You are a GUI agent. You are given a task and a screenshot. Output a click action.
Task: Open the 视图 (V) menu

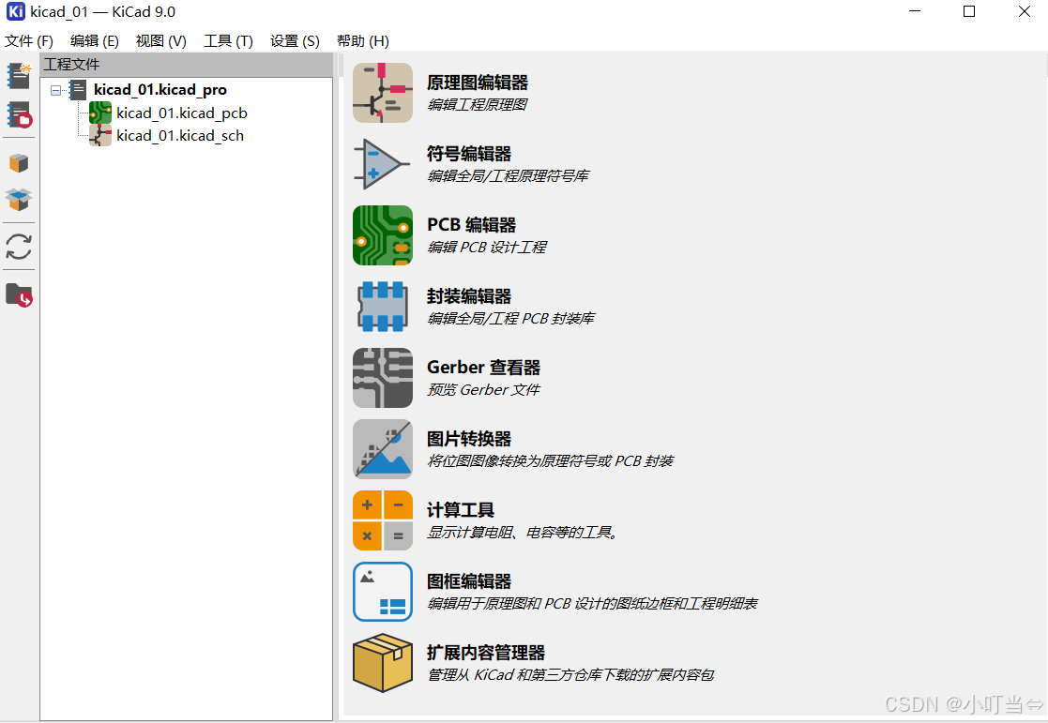tap(160, 41)
